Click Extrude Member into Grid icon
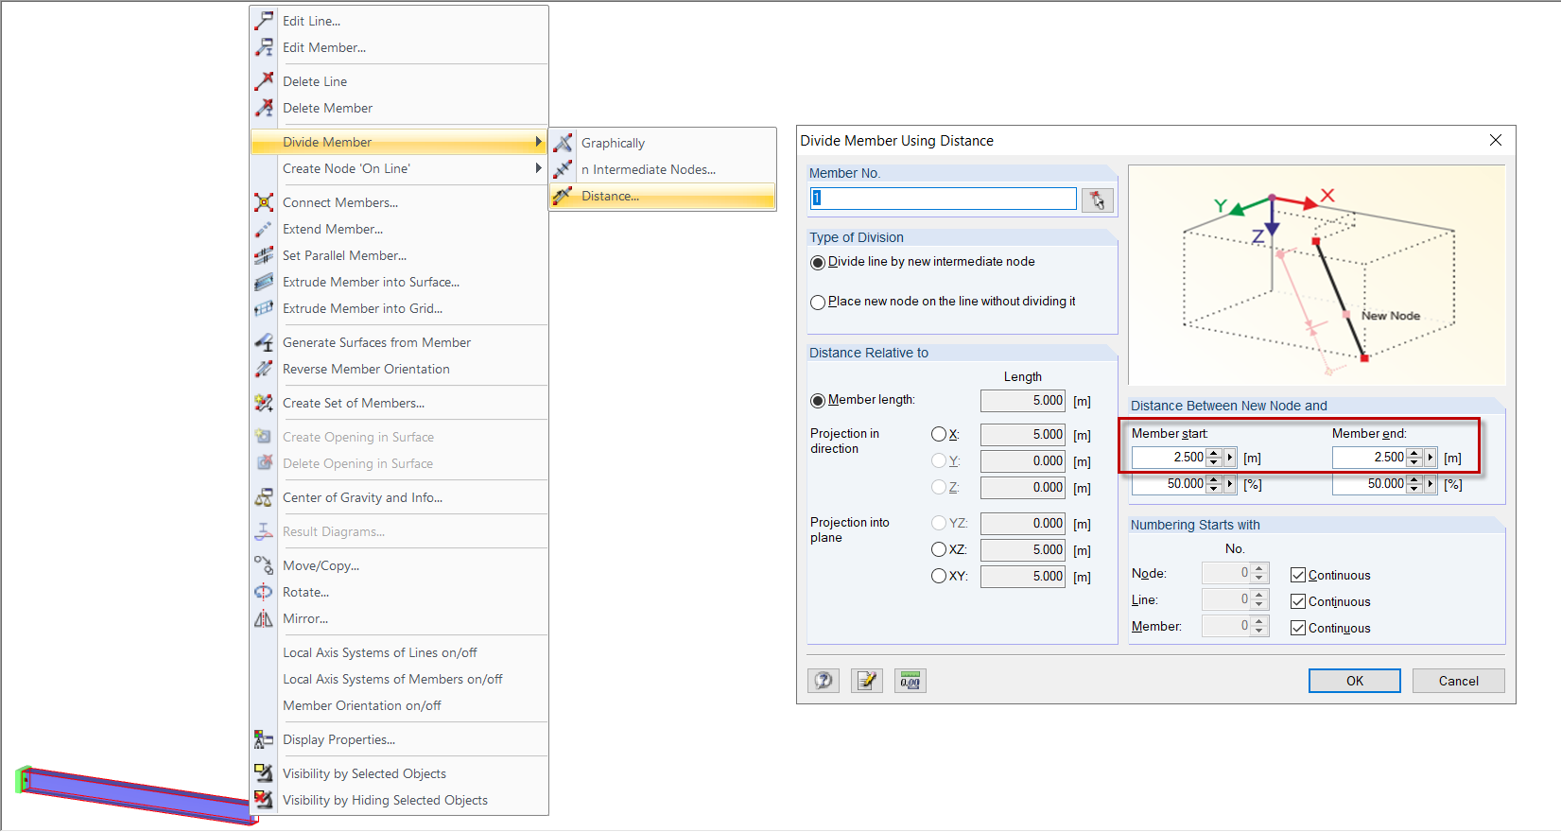The image size is (1561, 832). 264,307
